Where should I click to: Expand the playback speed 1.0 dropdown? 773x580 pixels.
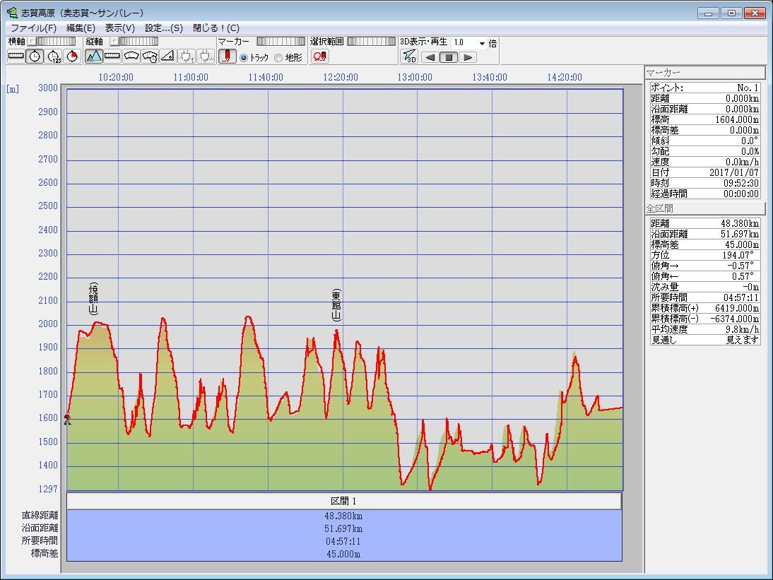pyautogui.click(x=483, y=43)
